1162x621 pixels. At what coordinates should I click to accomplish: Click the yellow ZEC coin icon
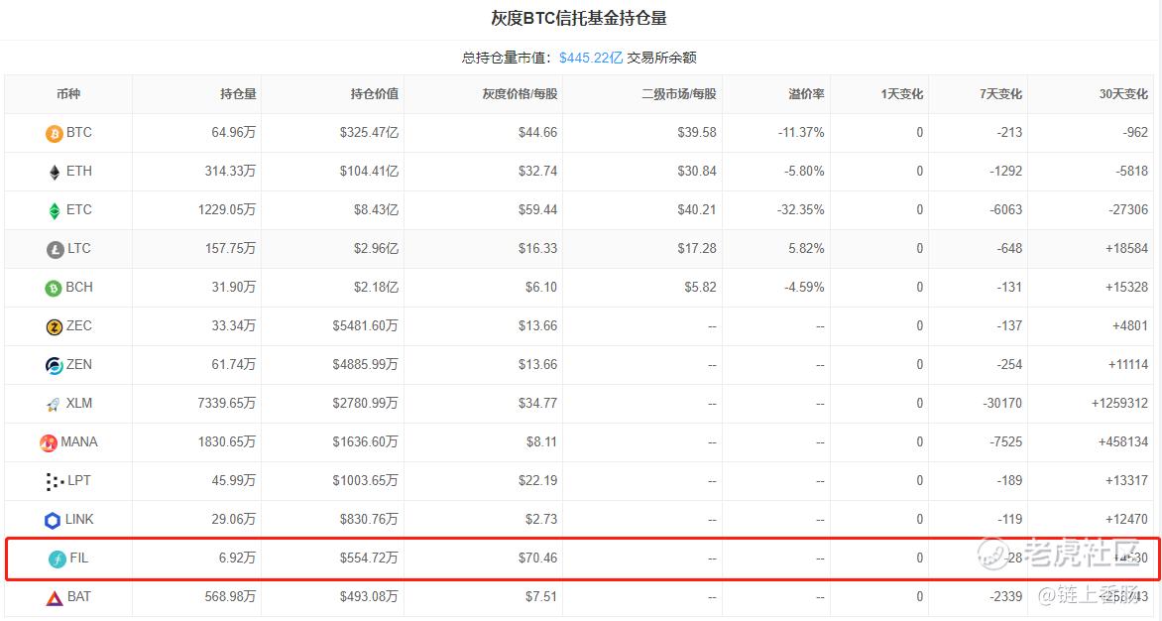point(55,326)
